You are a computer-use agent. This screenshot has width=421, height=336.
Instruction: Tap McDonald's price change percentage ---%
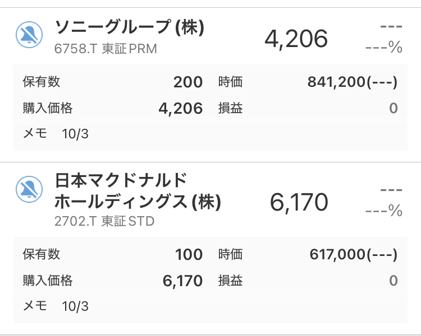pos(384,212)
